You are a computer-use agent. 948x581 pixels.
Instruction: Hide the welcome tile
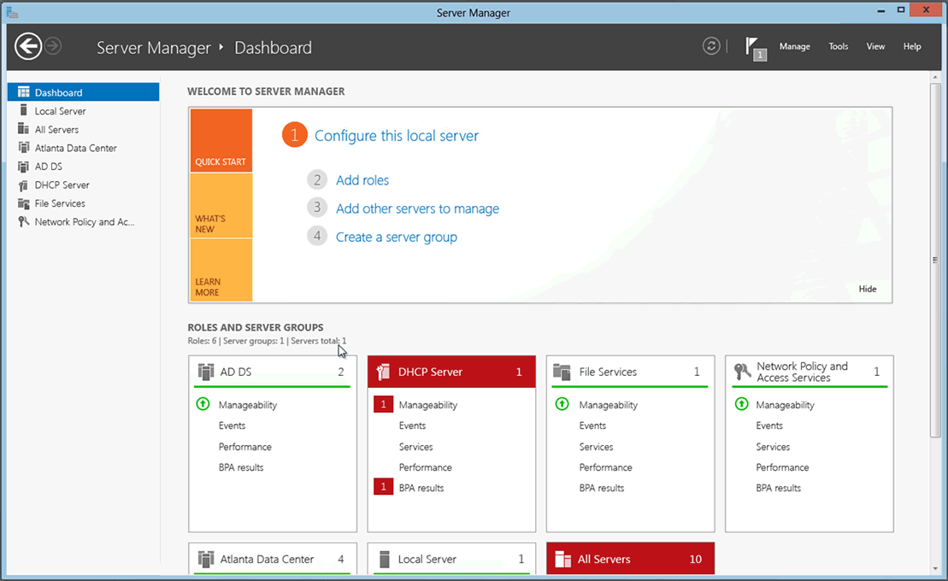pos(867,289)
